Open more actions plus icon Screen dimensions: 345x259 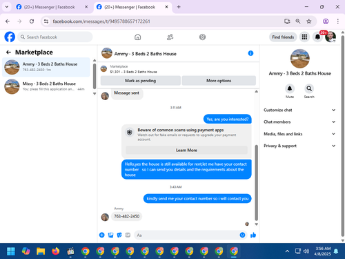102,235
